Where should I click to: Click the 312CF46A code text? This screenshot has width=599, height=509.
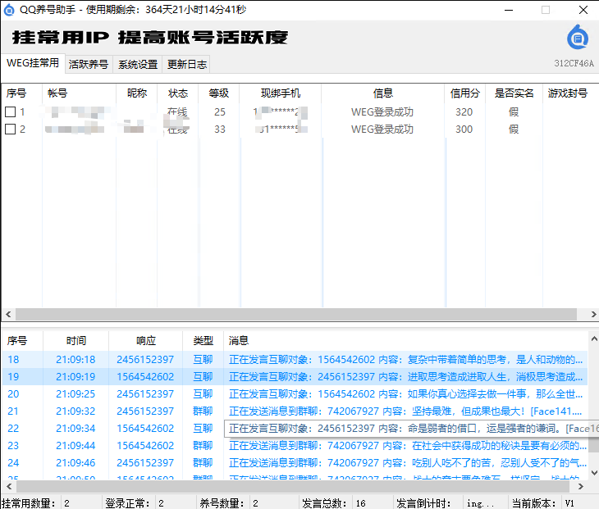click(574, 63)
